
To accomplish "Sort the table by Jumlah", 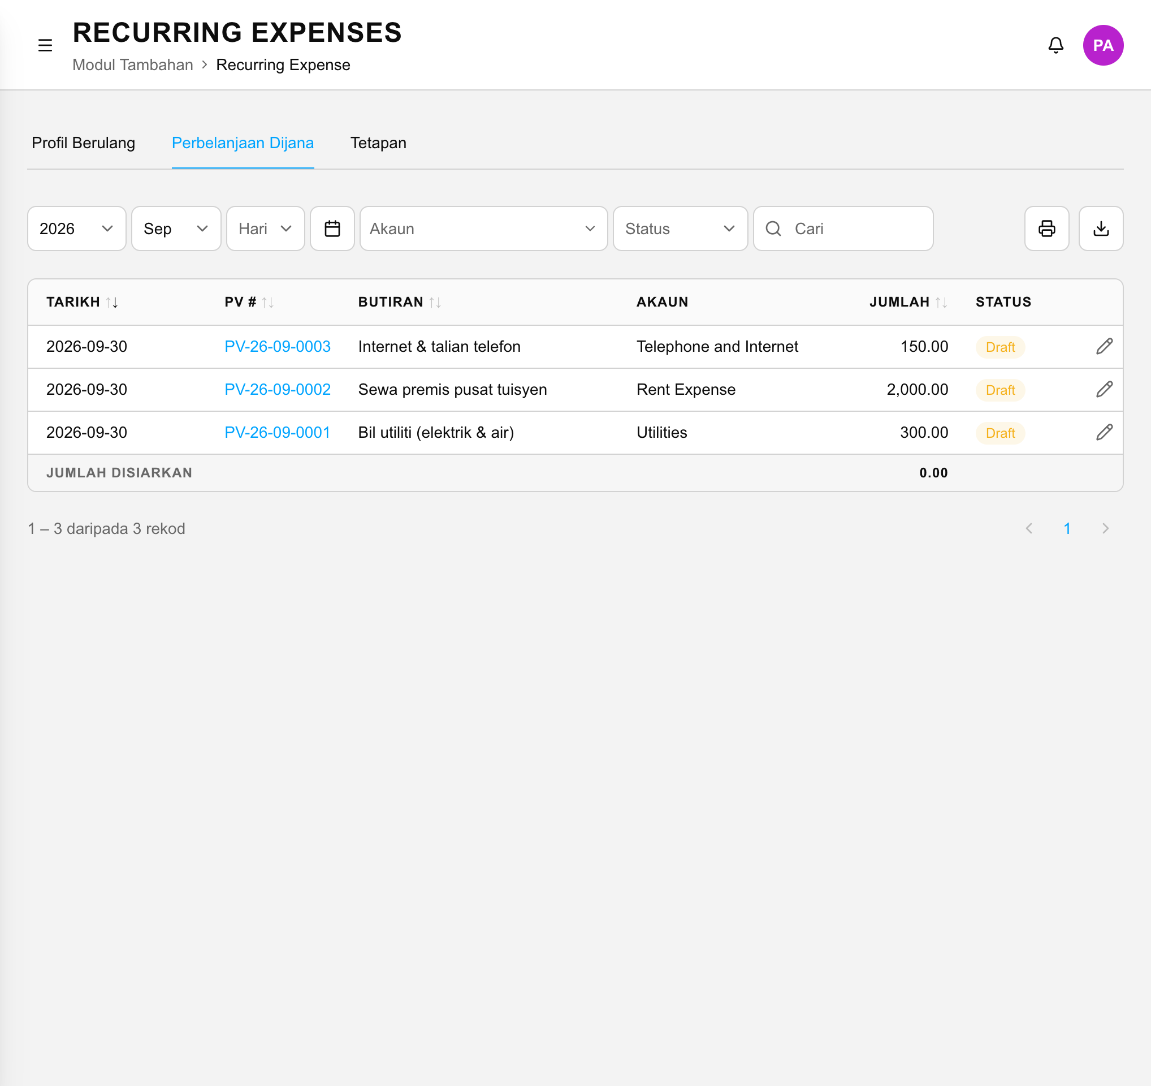I will [941, 303].
